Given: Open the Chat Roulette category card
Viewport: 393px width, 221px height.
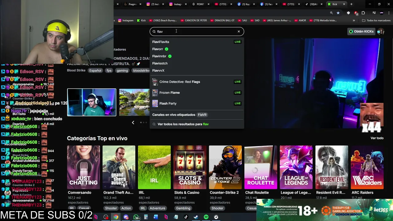Looking at the screenshot, I should pos(261,167).
